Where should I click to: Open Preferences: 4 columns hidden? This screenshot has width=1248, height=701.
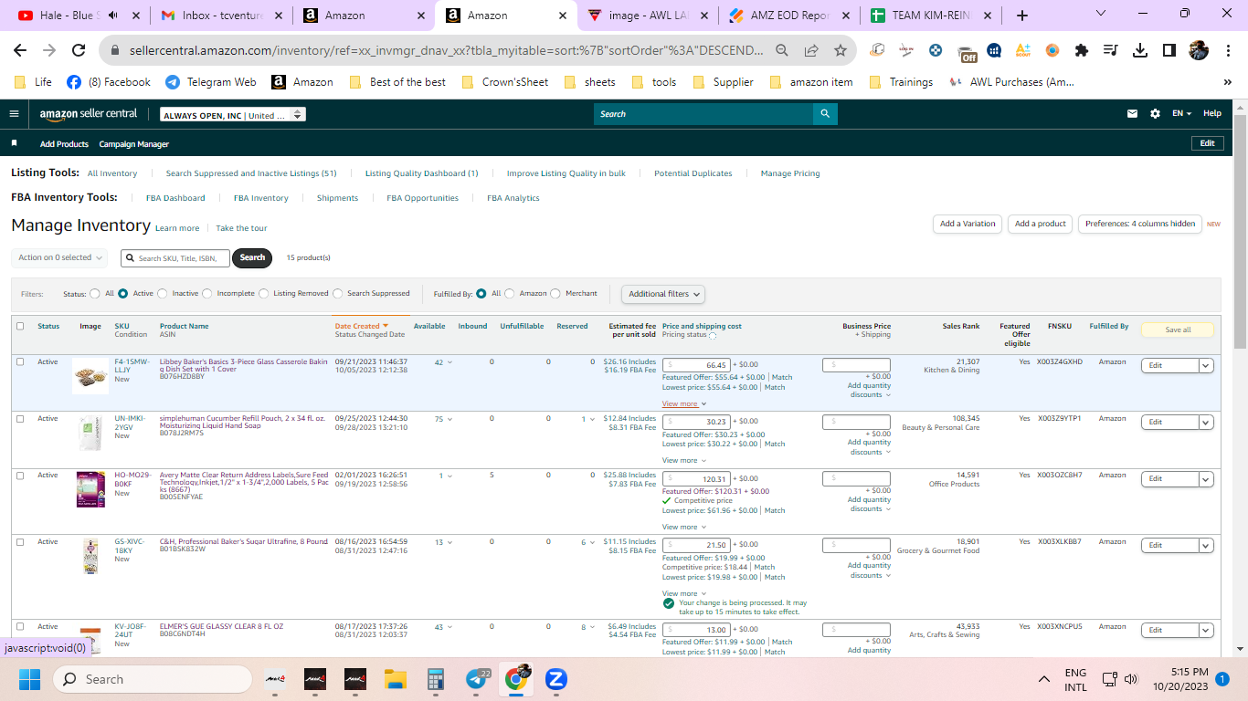[1140, 224]
